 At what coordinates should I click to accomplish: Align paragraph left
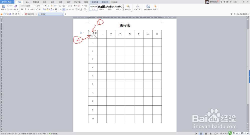click(x=60, y=9)
